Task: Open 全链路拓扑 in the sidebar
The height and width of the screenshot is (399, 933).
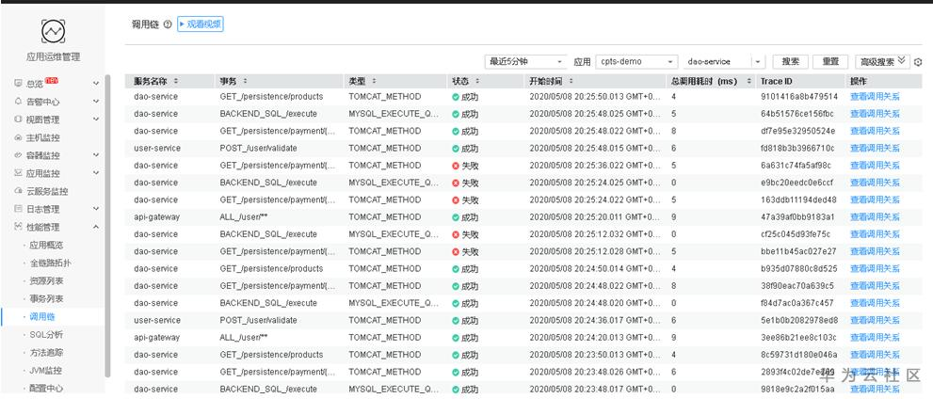Action: coord(51,263)
